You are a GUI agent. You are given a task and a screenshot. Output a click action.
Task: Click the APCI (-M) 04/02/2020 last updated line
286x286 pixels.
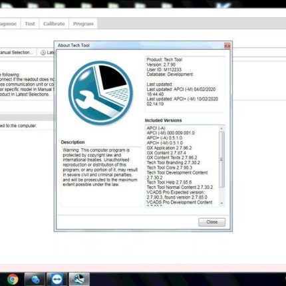point(181,92)
